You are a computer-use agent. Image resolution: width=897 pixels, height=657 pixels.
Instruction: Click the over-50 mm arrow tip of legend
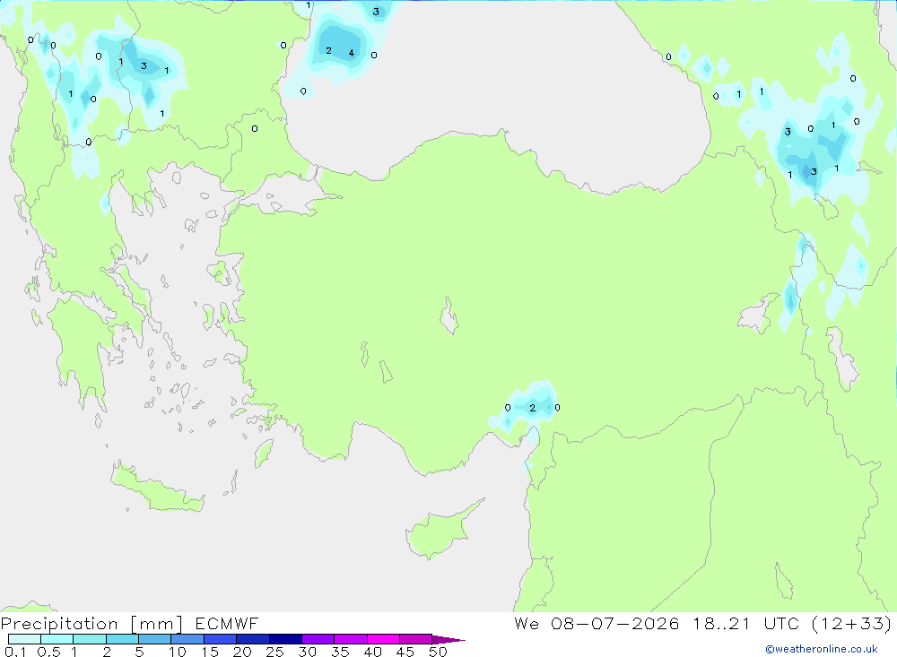pyautogui.click(x=448, y=640)
